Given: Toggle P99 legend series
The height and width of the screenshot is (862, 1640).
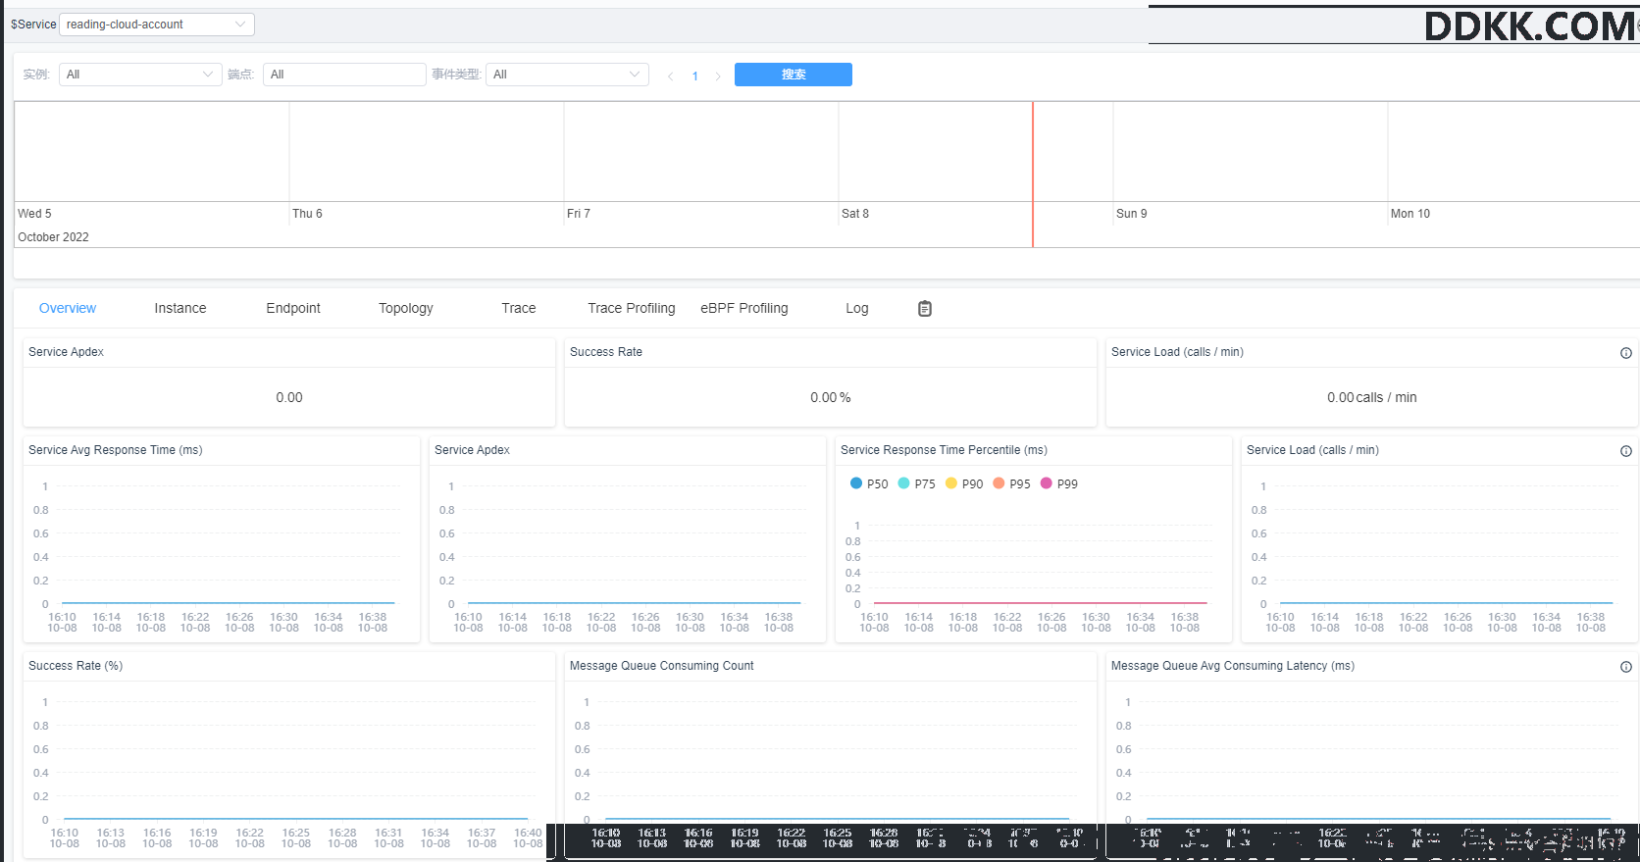Looking at the screenshot, I should tap(1059, 483).
